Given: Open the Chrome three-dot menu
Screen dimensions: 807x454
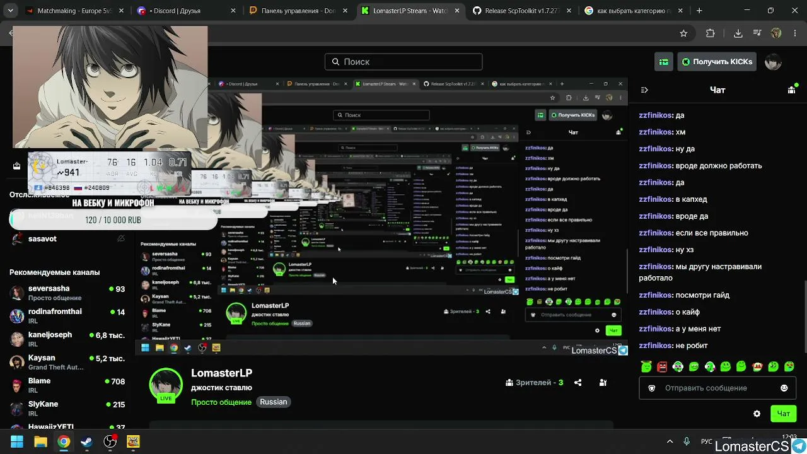Looking at the screenshot, I should tap(795, 33).
